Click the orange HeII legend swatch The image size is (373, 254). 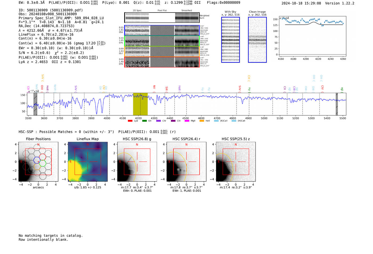click(202, 121)
